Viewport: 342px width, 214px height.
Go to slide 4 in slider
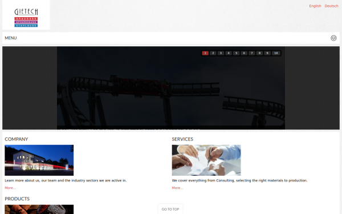tap(229, 53)
